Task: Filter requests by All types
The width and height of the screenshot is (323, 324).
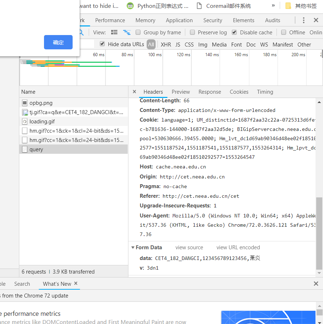Action: click(151, 44)
